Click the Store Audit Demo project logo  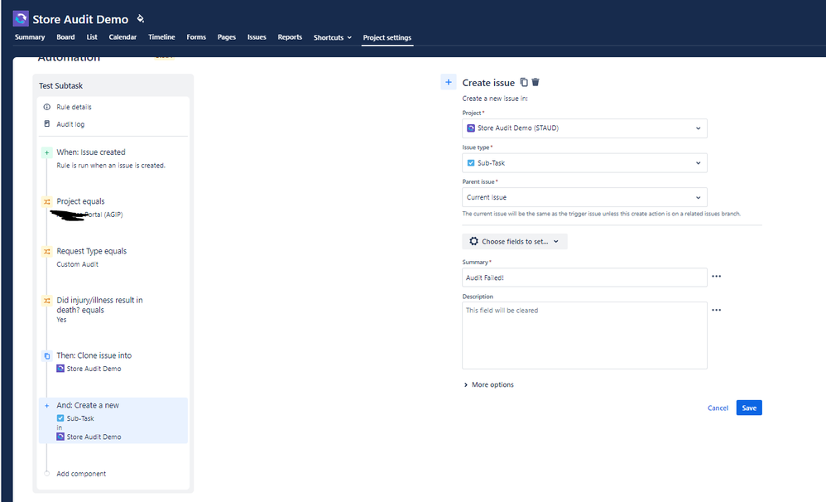(21, 18)
